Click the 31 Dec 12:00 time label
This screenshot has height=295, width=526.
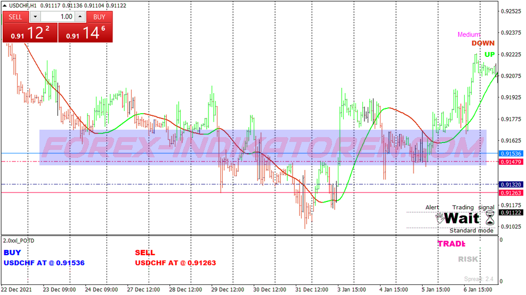coord(312,290)
